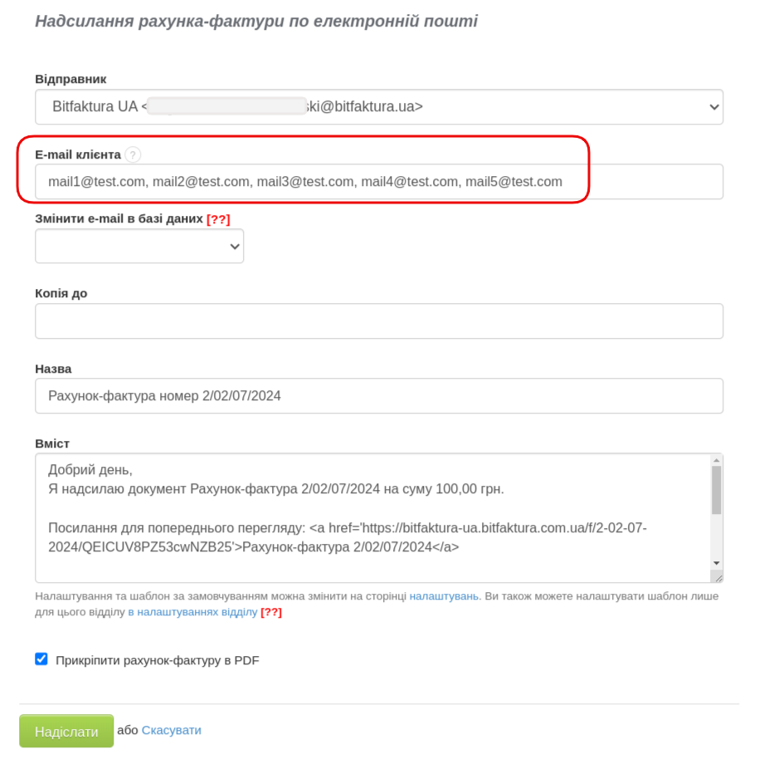Click the red [??] marker beside Змінити e-mail в базі даних
Image resolution: width=779 pixels, height=774 pixels.
pos(218,218)
